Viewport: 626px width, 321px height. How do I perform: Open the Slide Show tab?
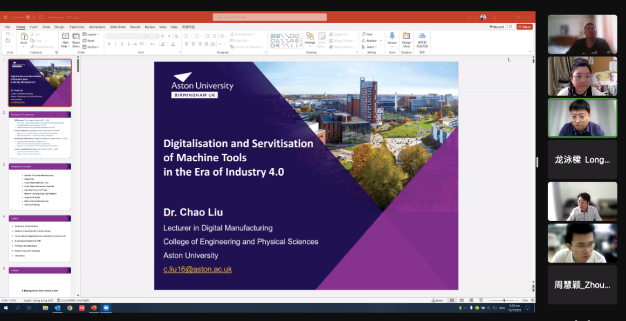click(118, 27)
